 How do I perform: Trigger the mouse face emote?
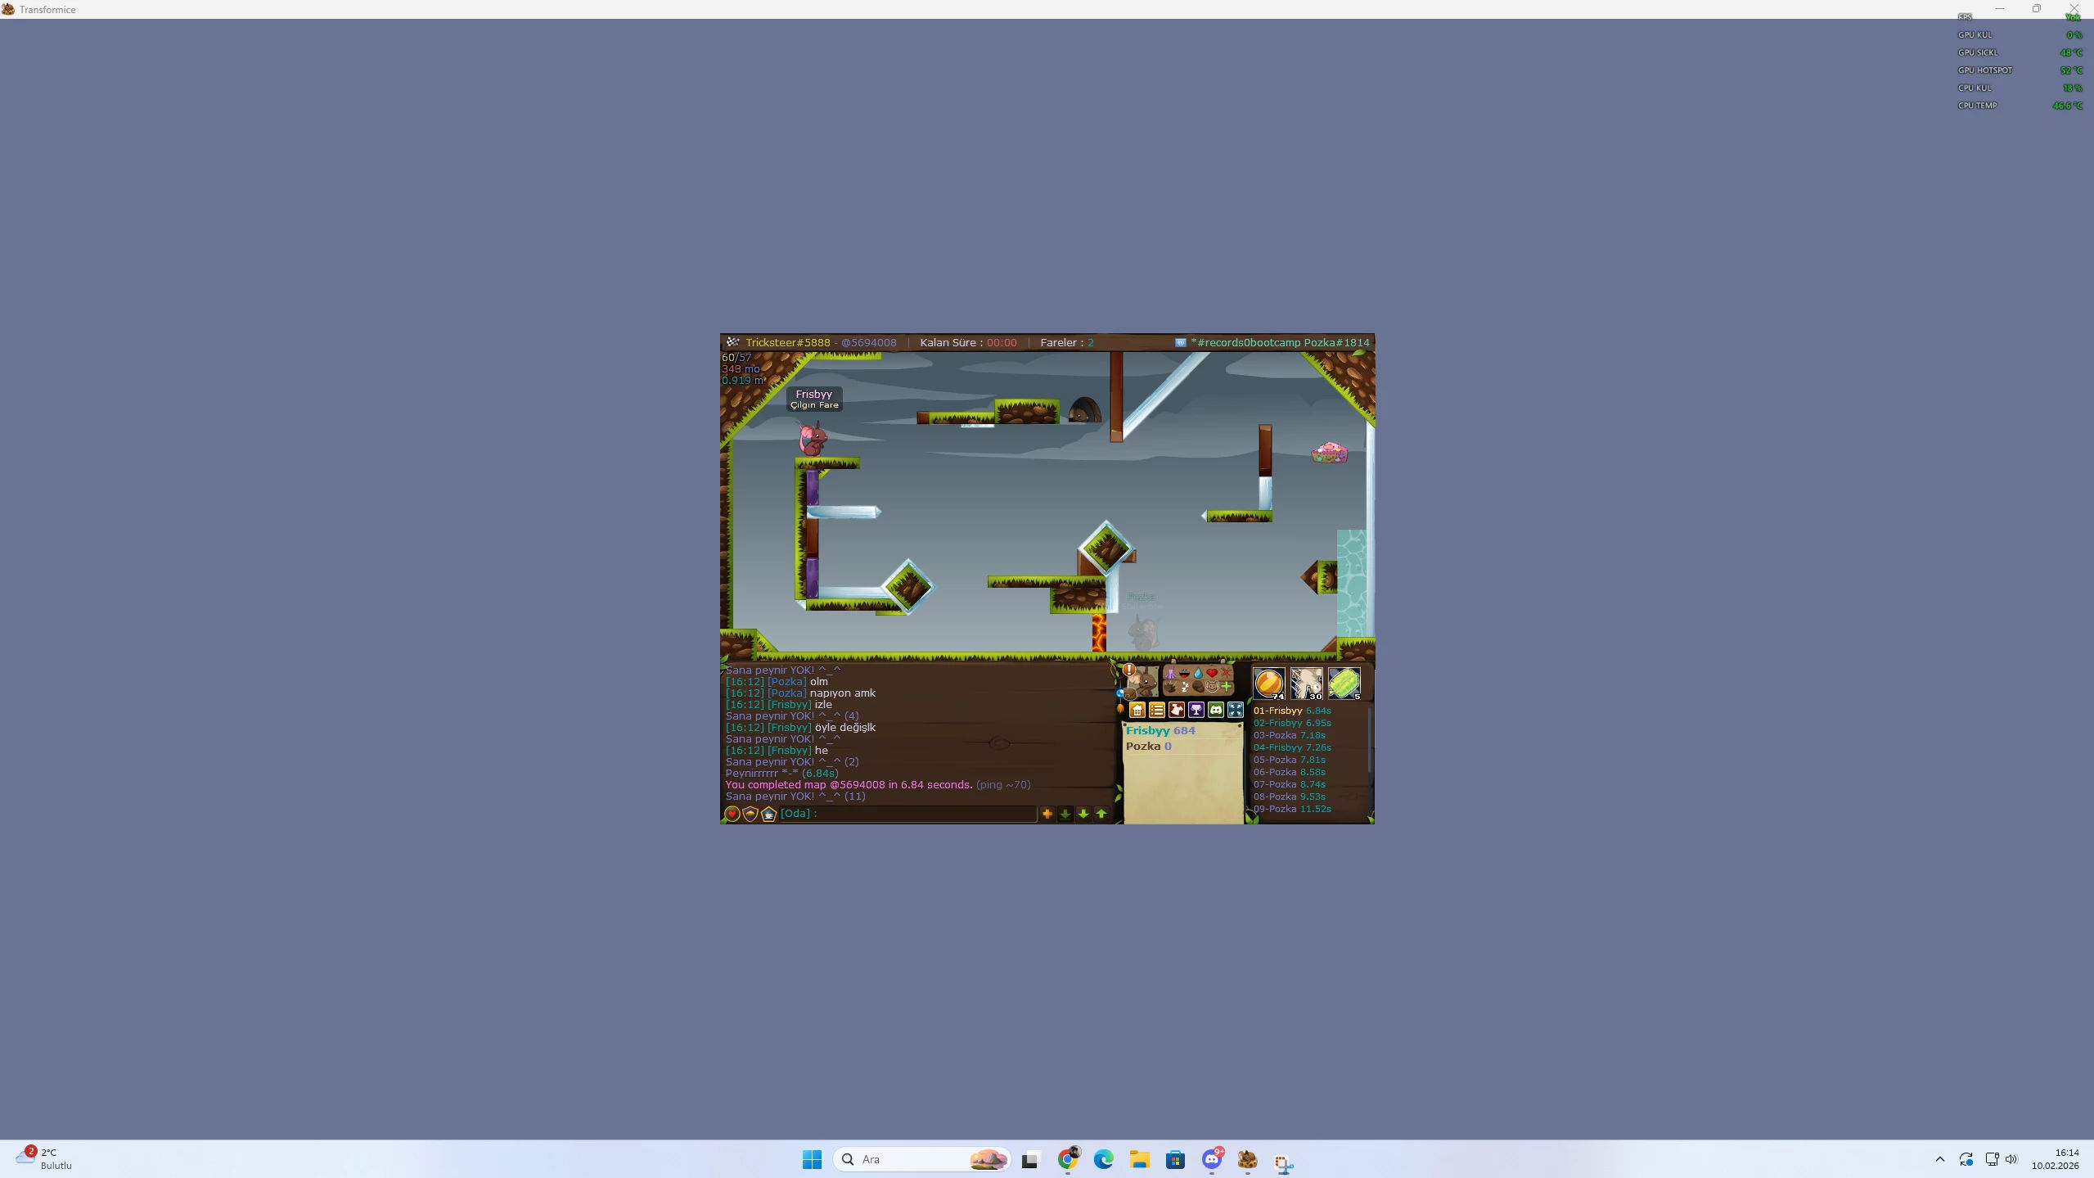[1212, 687]
